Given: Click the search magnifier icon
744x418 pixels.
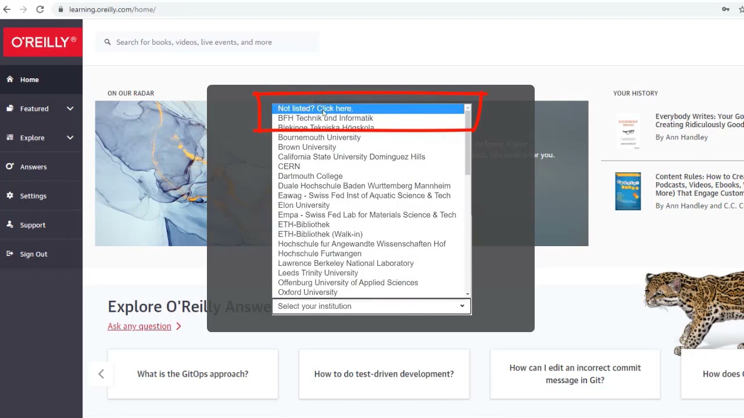Looking at the screenshot, I should [108, 42].
